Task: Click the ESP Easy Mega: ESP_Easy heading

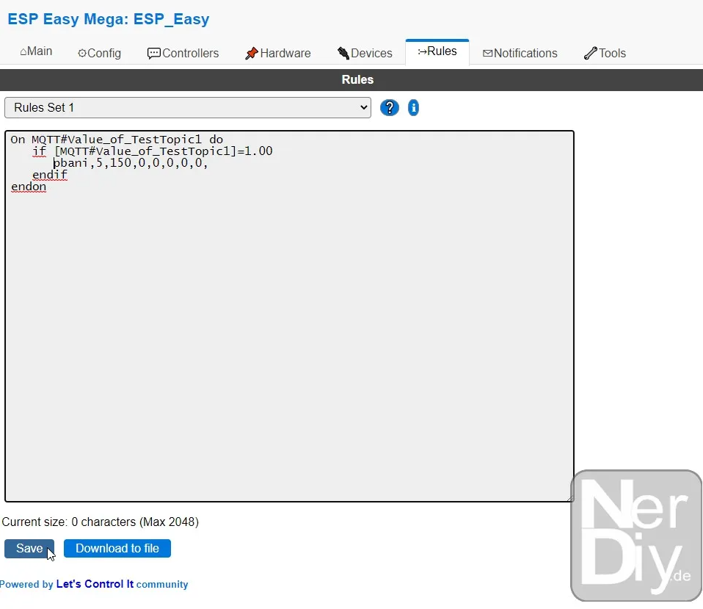Action: [x=109, y=19]
